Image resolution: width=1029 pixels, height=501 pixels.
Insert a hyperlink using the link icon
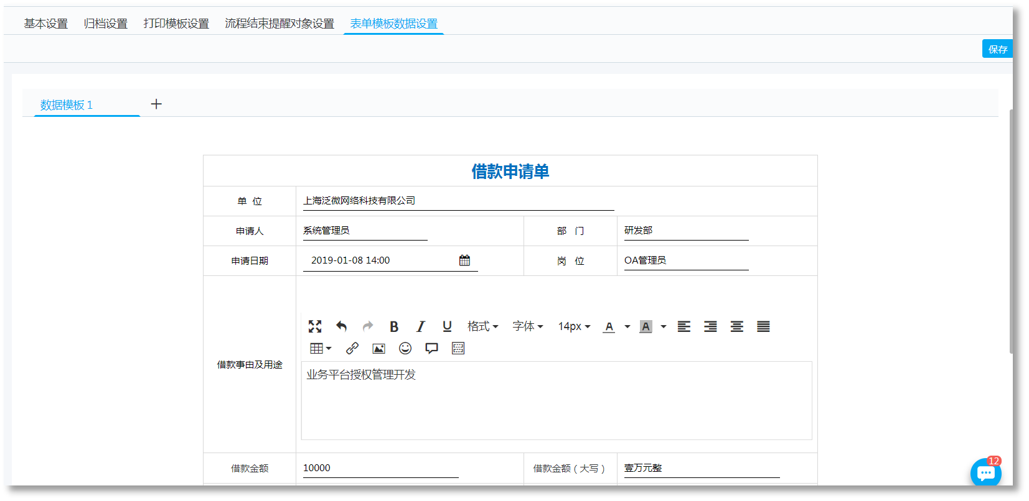point(352,348)
